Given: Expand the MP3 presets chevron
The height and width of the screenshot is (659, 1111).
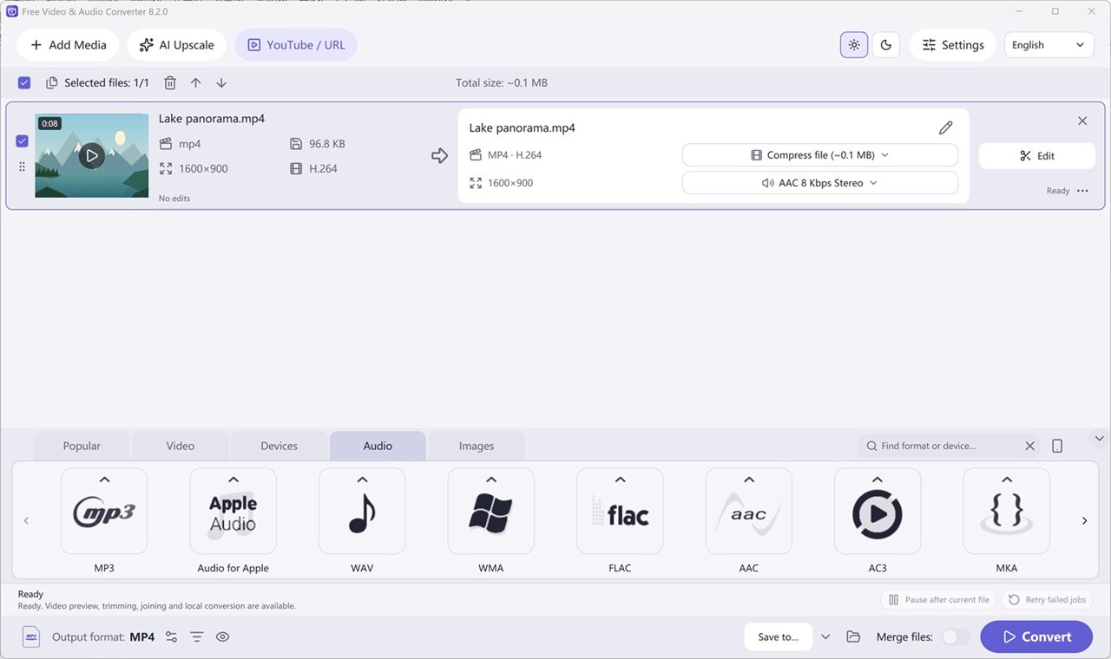Looking at the screenshot, I should (x=104, y=480).
